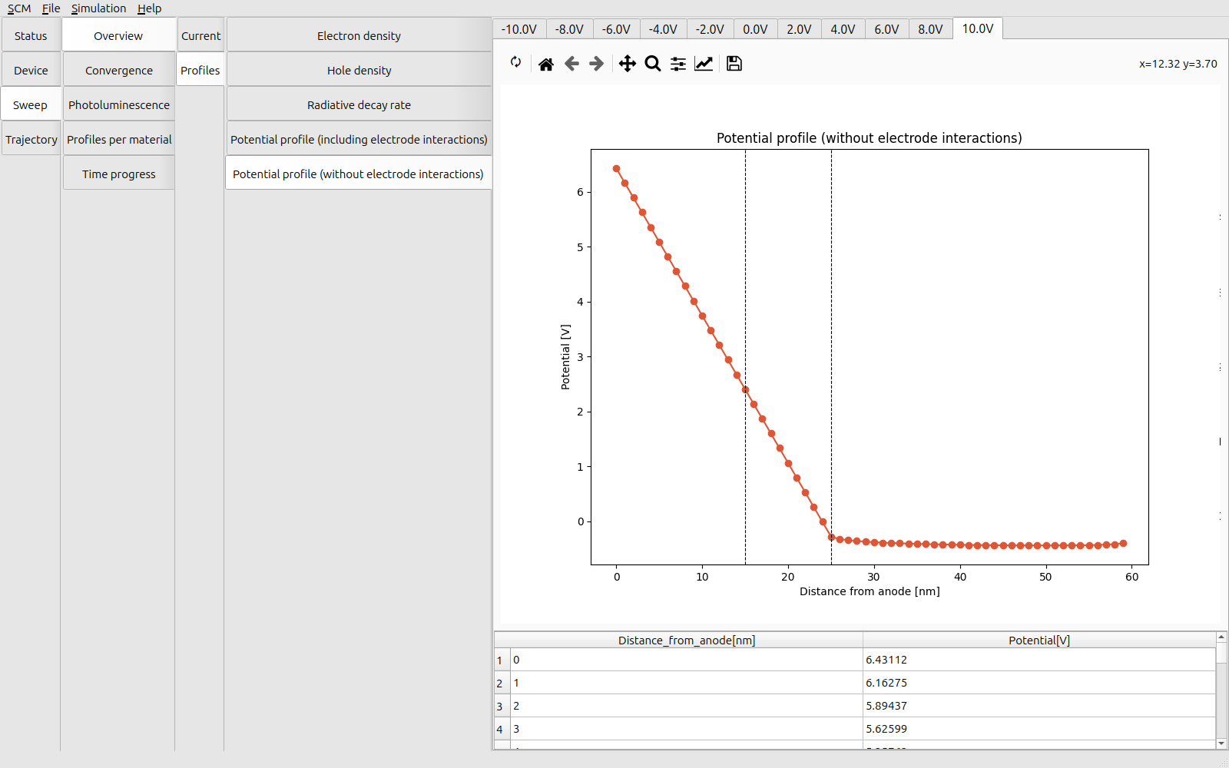
Task: Go forward to next plot view
Action: click(597, 64)
